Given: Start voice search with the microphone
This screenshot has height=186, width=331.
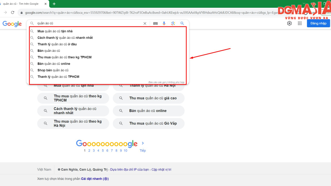Looking at the screenshot, I should coord(164,23).
